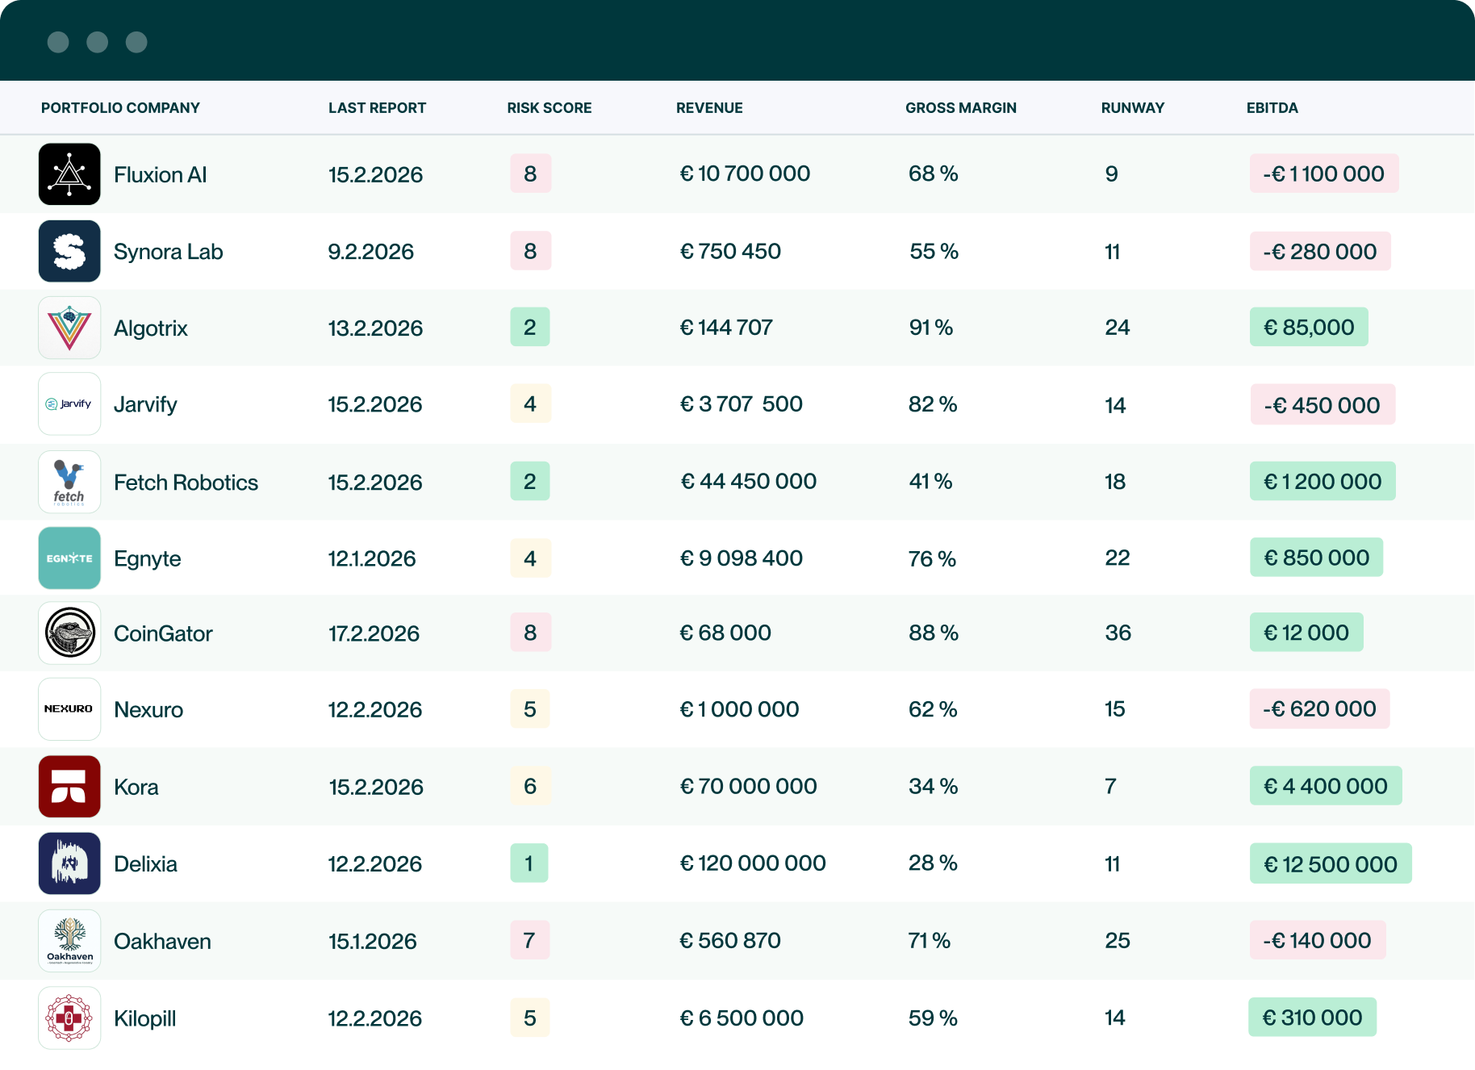Click Delixia risk score badge 1
The height and width of the screenshot is (1070, 1475).
tap(529, 863)
